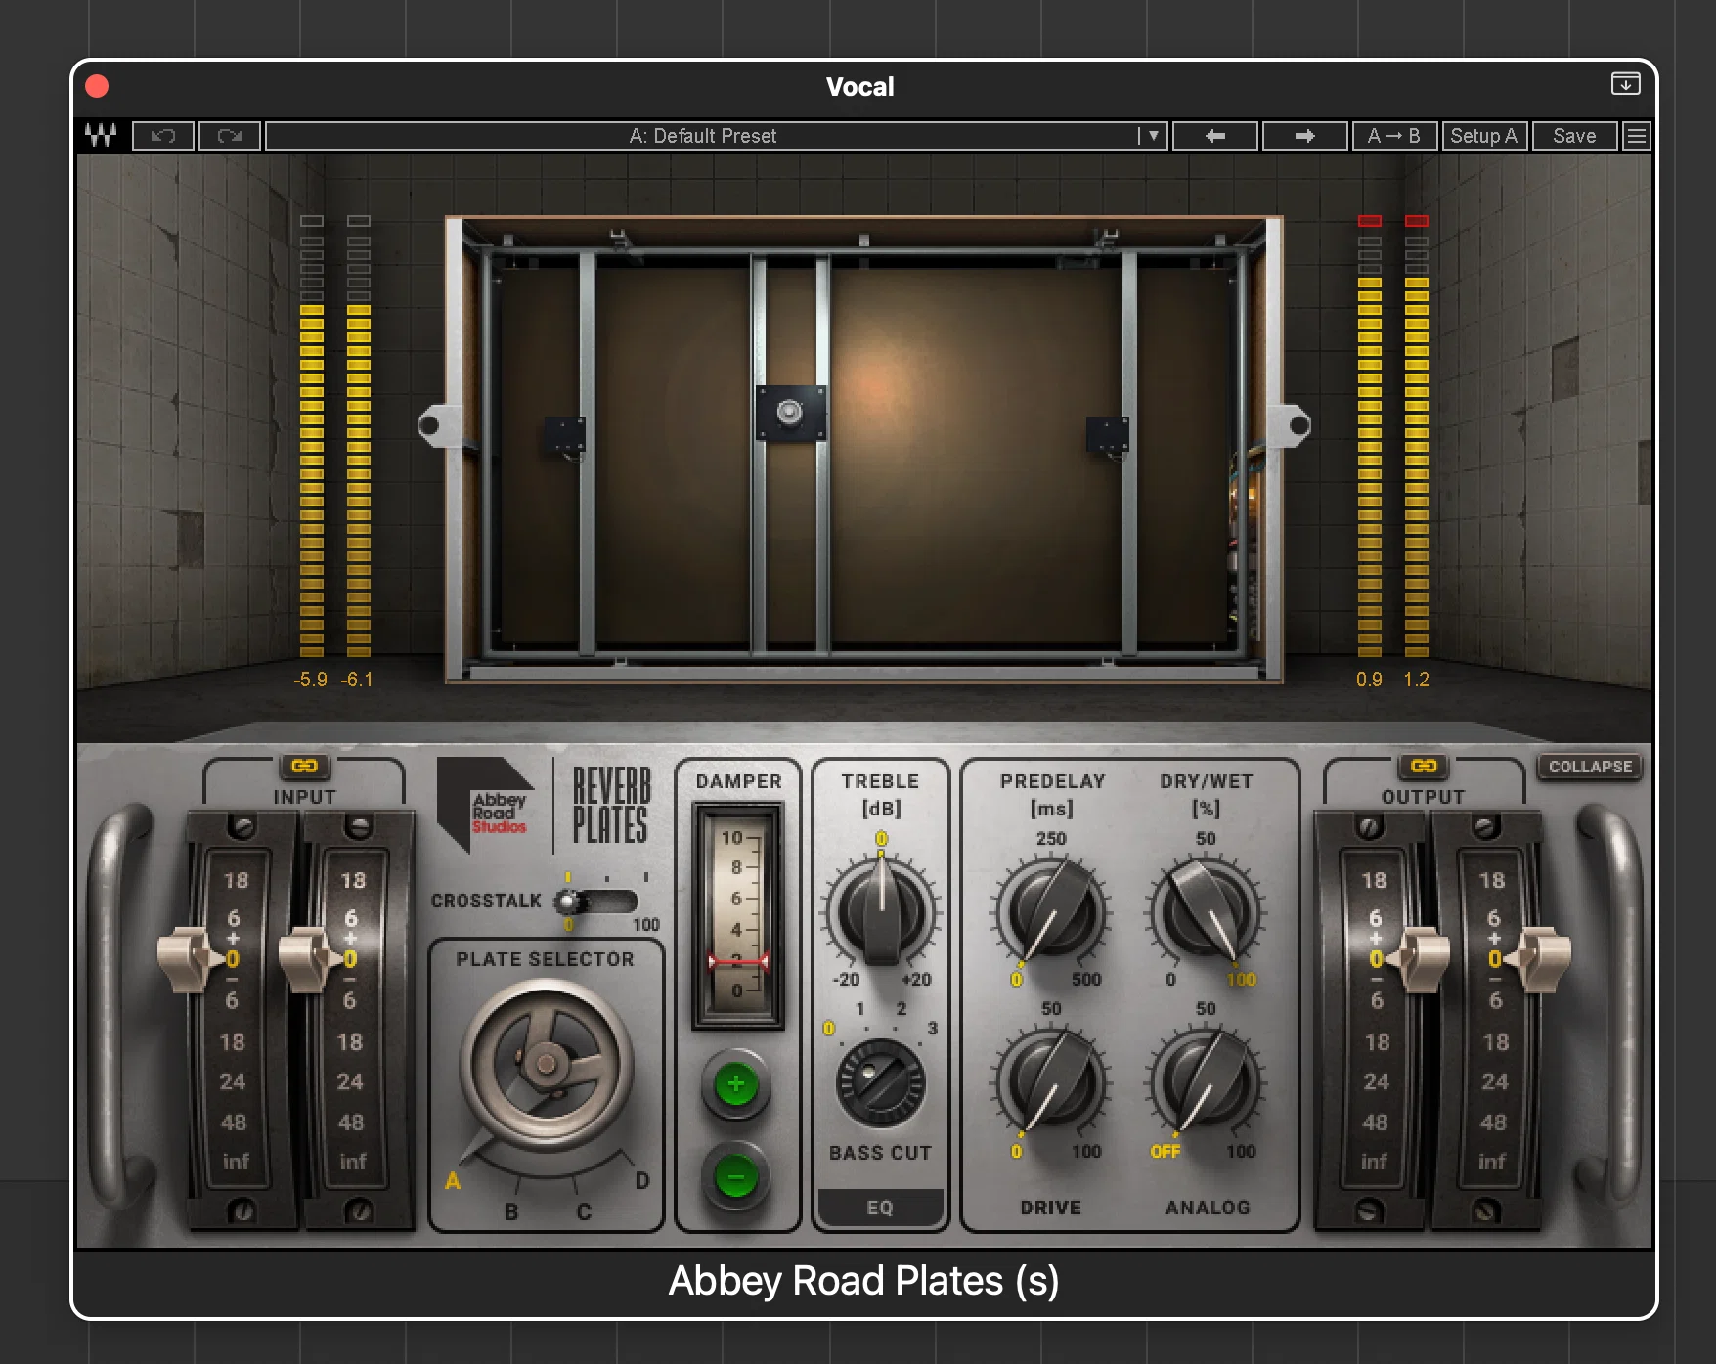Image resolution: width=1716 pixels, height=1364 pixels.
Task: Decrease damper with green minus button
Action: pyautogui.click(x=736, y=1177)
